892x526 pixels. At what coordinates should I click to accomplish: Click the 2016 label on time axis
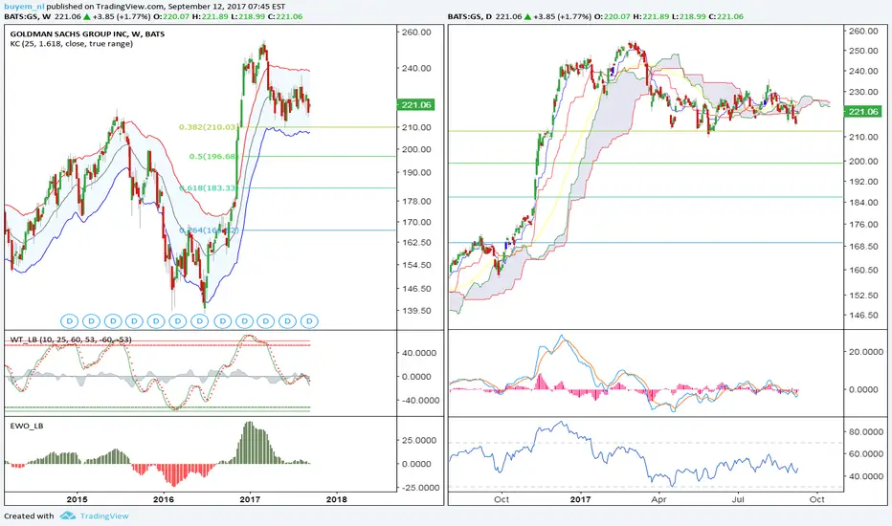pyautogui.click(x=164, y=499)
